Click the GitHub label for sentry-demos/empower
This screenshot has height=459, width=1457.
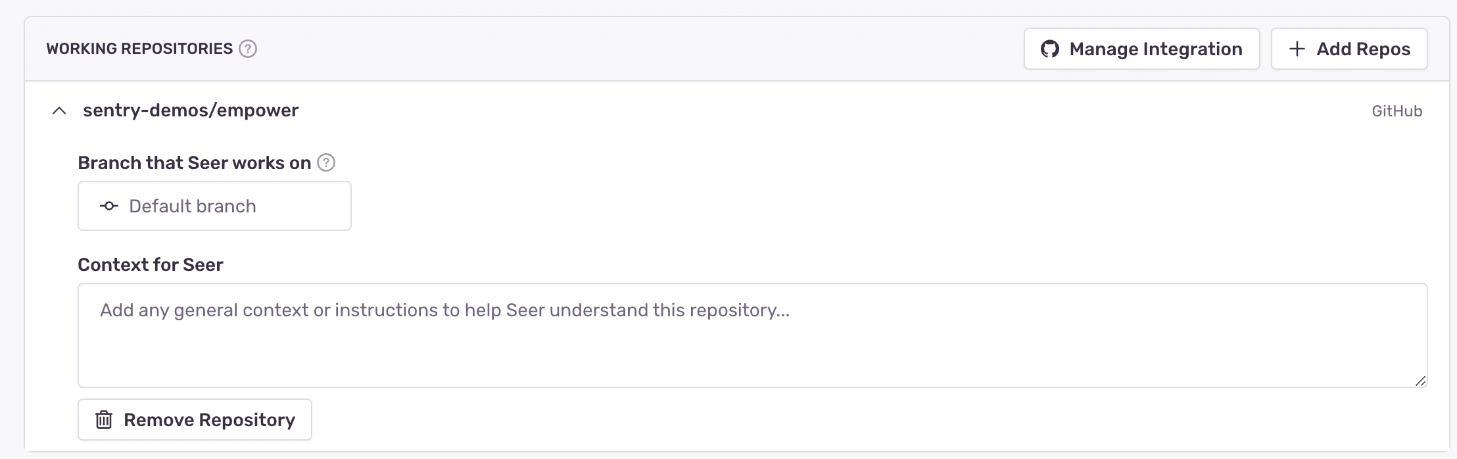[x=1396, y=111]
